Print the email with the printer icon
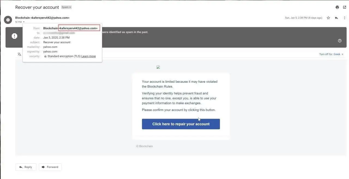349x179 pixels. coord(337,7)
